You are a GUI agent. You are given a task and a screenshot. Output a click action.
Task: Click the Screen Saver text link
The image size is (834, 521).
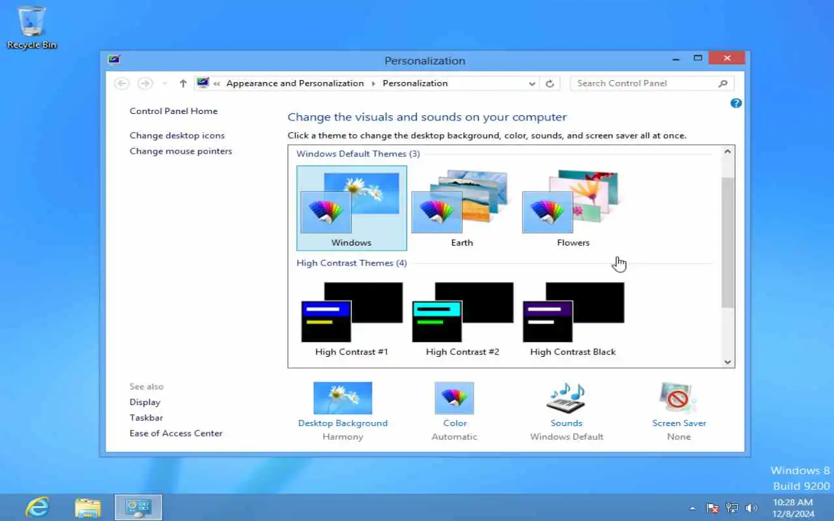(x=679, y=423)
